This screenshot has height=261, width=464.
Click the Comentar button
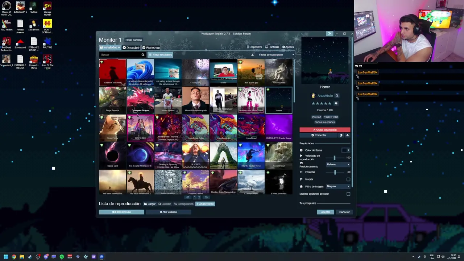point(319,135)
